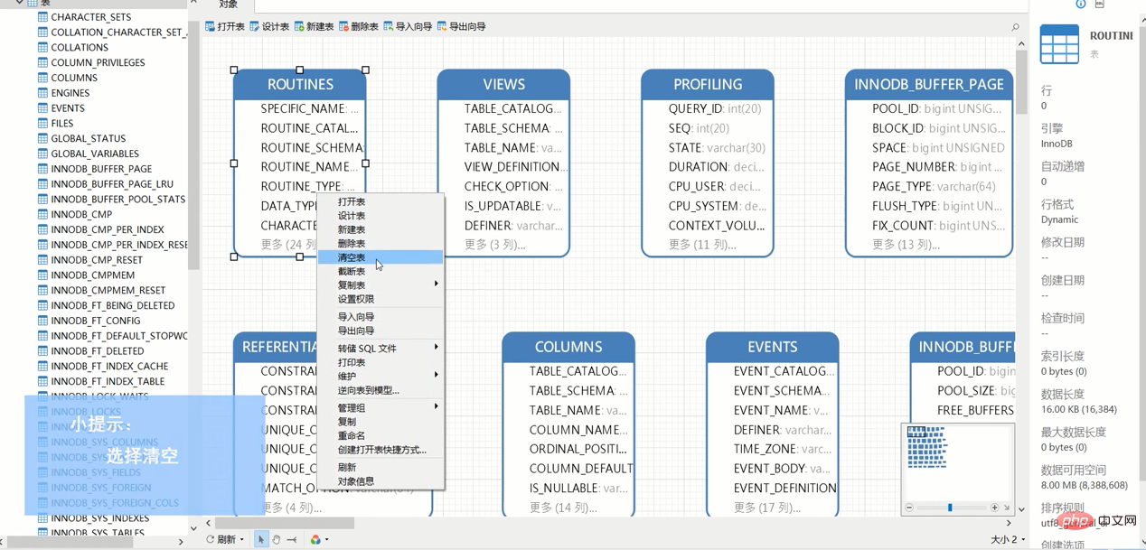Select the relation line tool in the bottom toolbar
Viewport: 1146px width, 550px height.
tap(291, 539)
